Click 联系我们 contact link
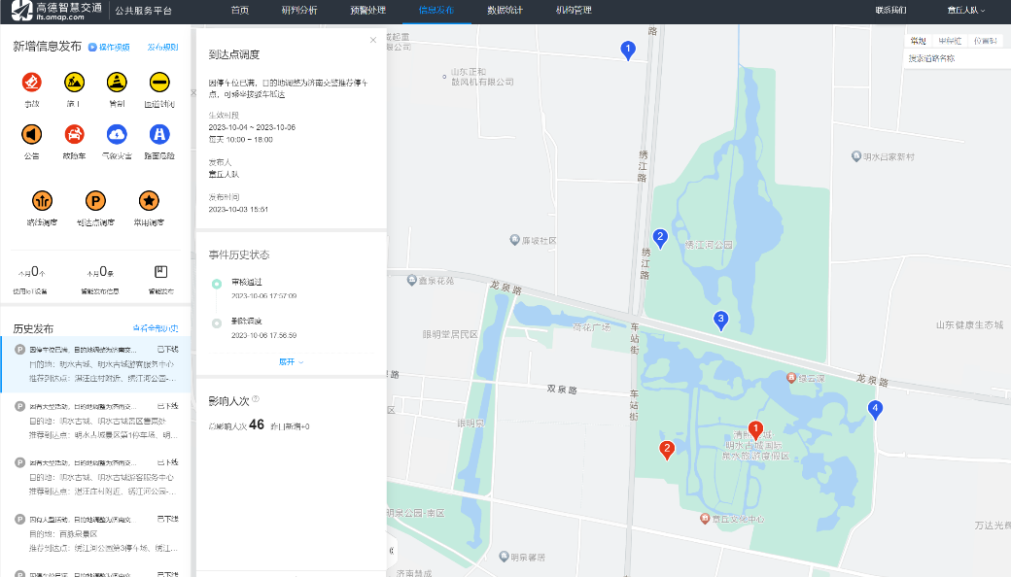Viewport: 1011px width, 577px height. (x=891, y=11)
